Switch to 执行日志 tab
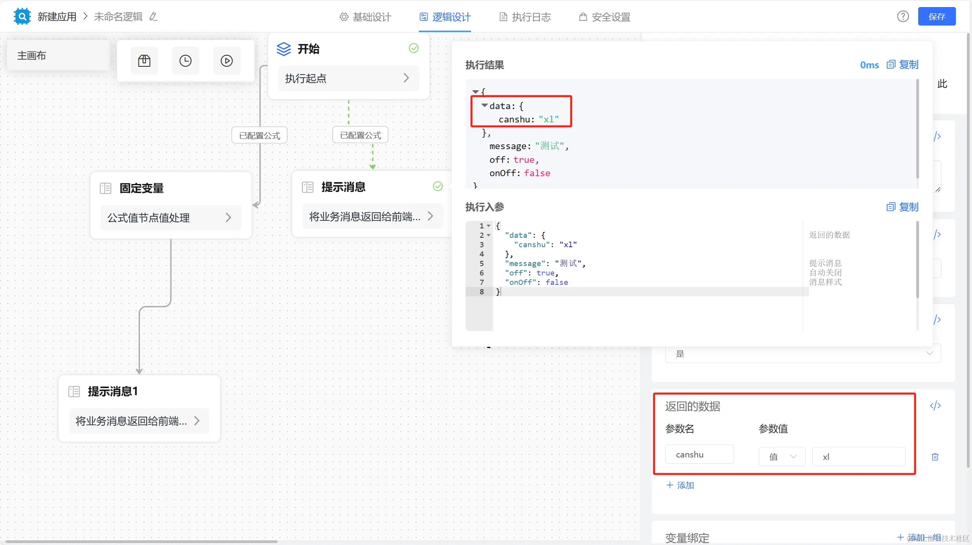The width and height of the screenshot is (972, 545). point(525,17)
